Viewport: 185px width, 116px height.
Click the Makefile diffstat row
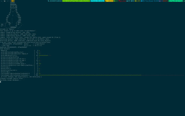coord(20,51)
